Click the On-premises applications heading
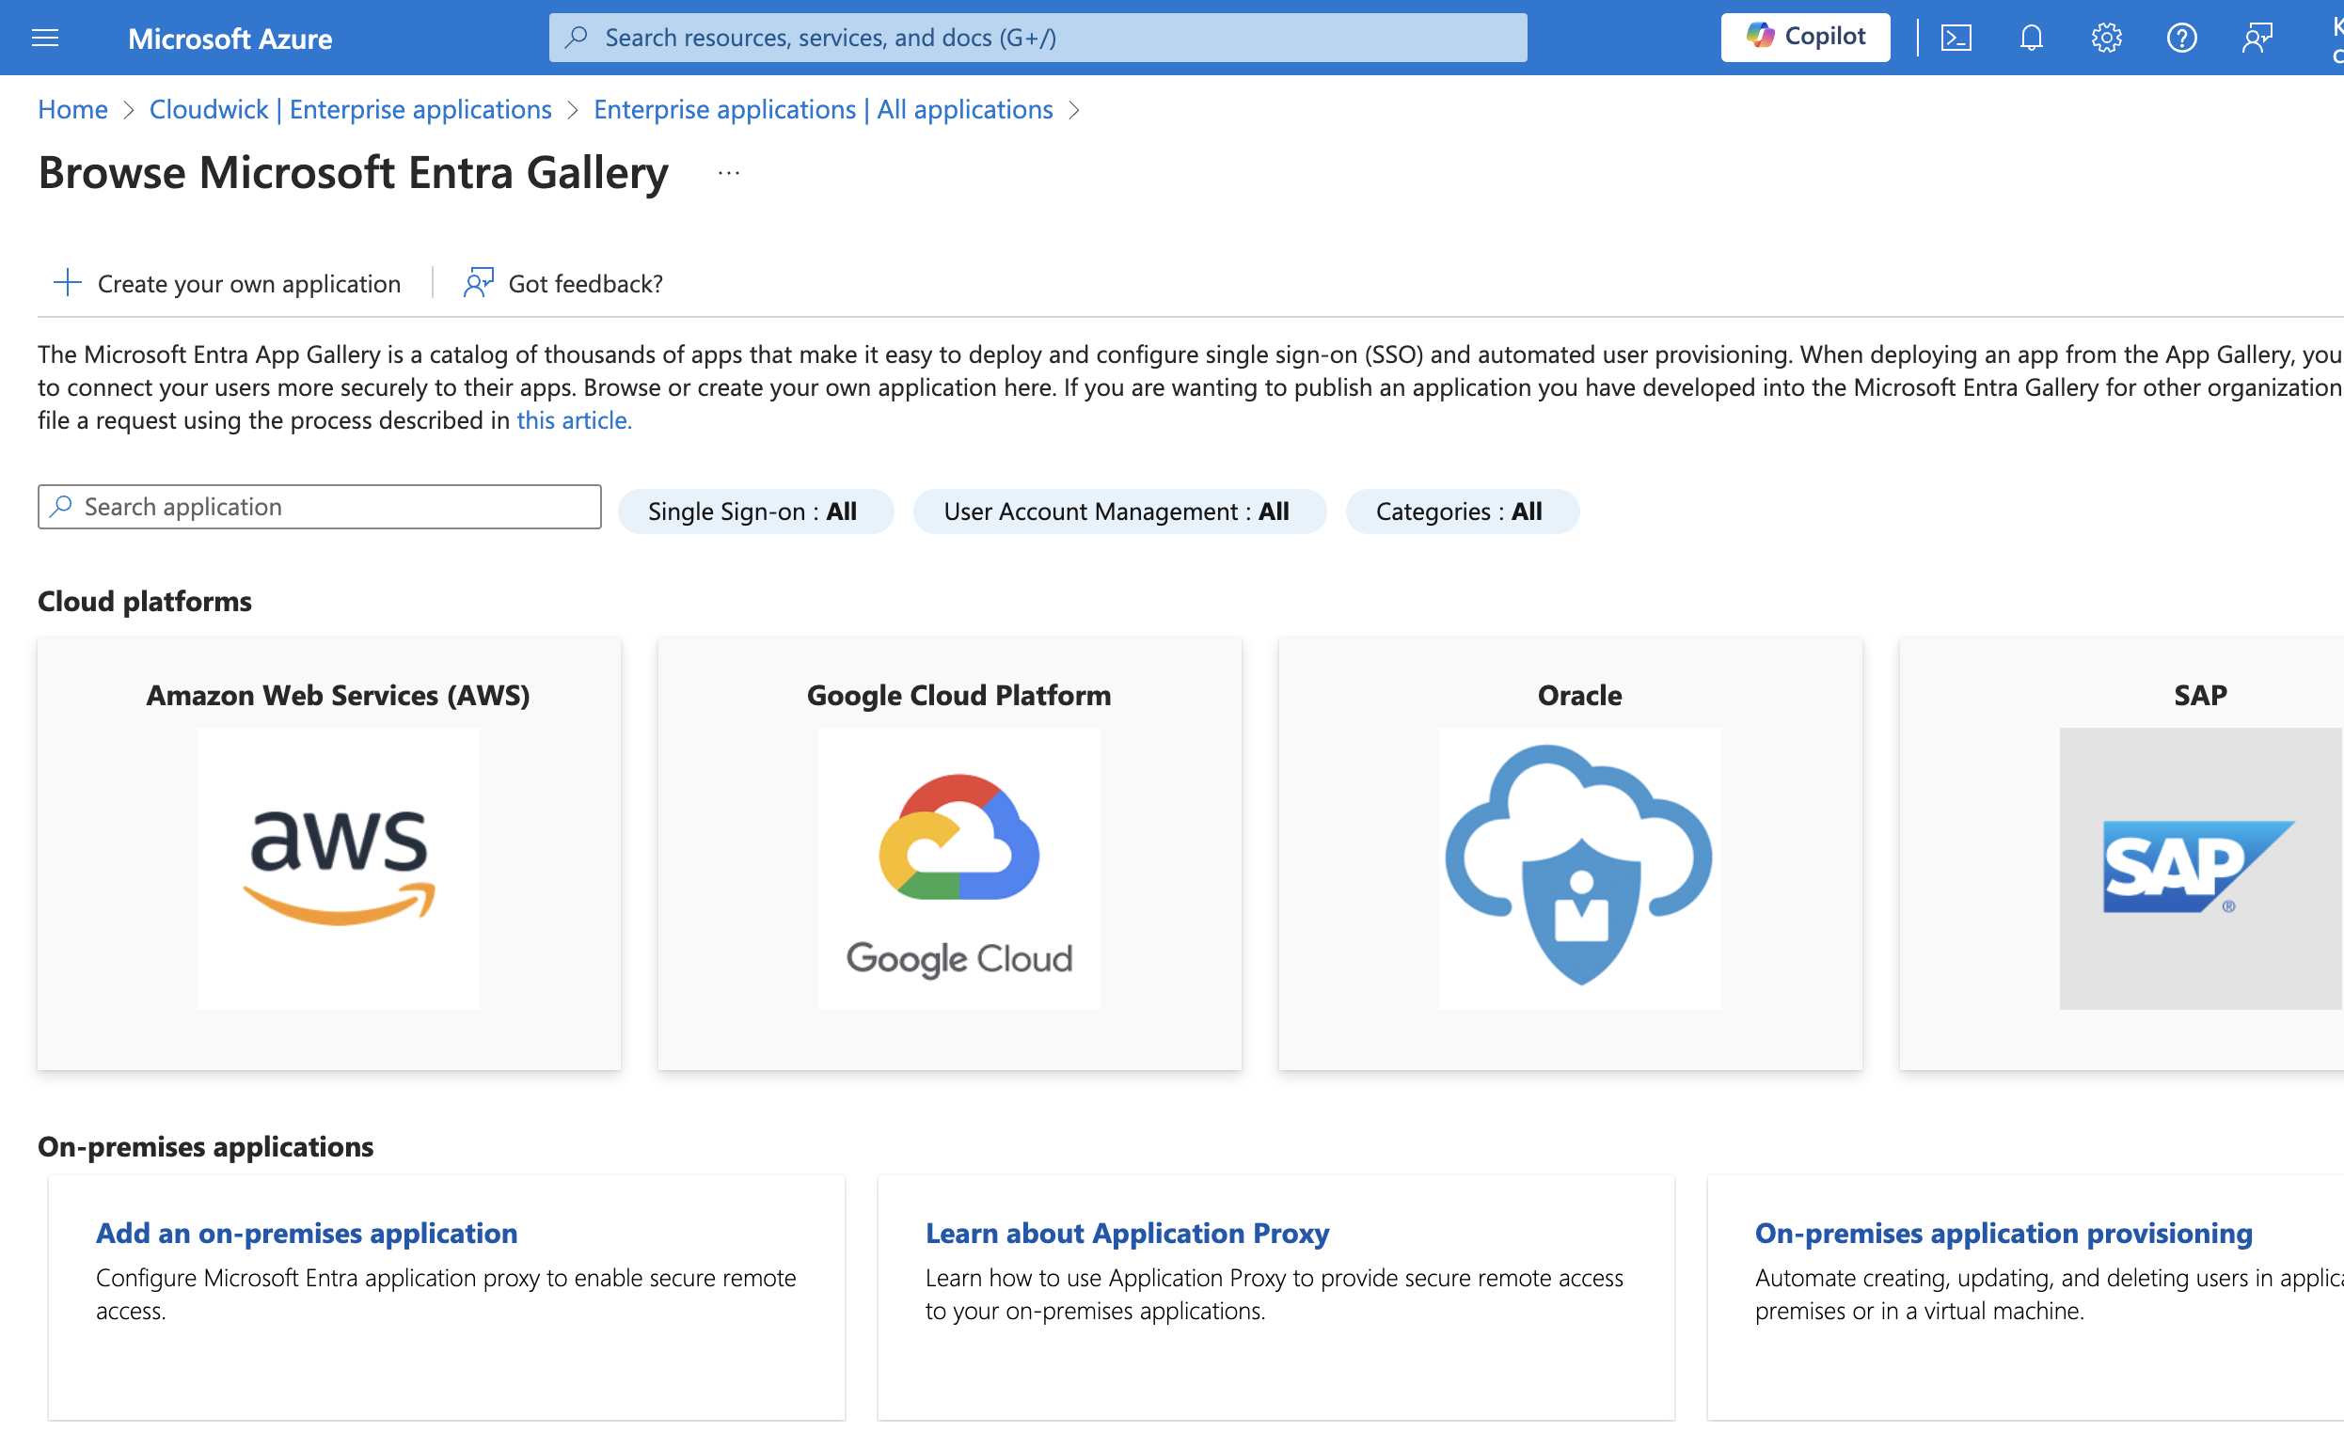Screen dimensions: 2344x1448 point(205,1146)
